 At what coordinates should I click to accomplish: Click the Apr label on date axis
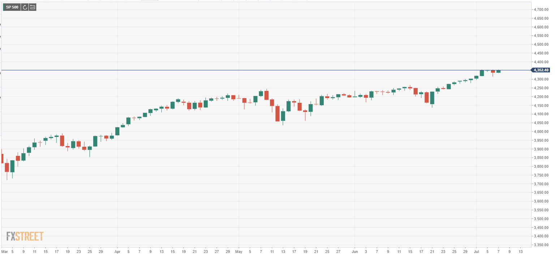click(x=117, y=251)
